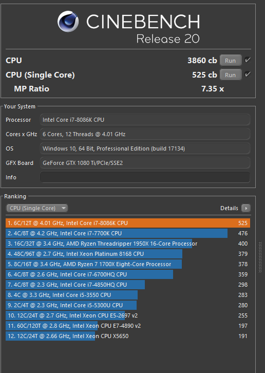Select the Threadripper 1950X ranking entry

[x=128, y=244]
